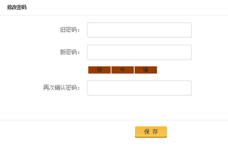Click the 修改密码 header title
228x151 pixels.
click(x=17, y=7)
